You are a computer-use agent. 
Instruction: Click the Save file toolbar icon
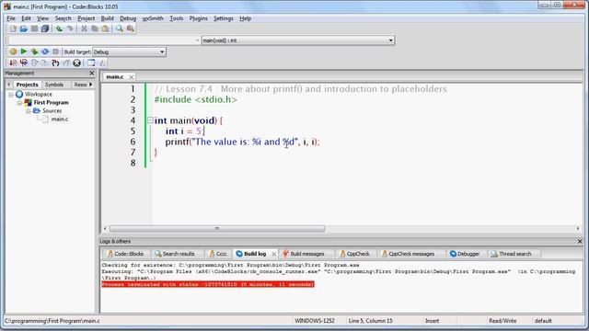pyautogui.click(x=34, y=29)
